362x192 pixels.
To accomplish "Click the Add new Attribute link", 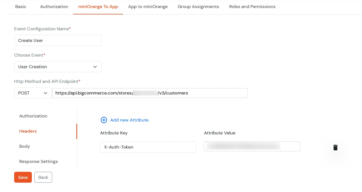I will coord(129,120).
